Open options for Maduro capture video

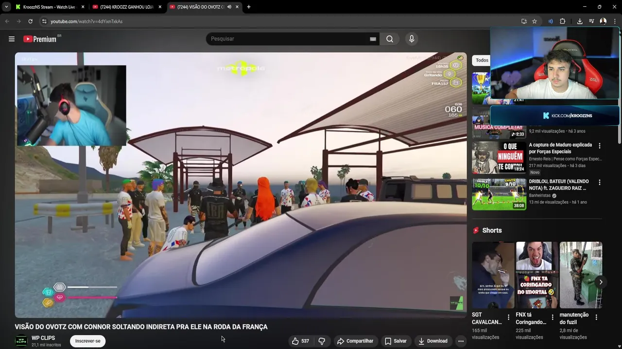[599, 145]
